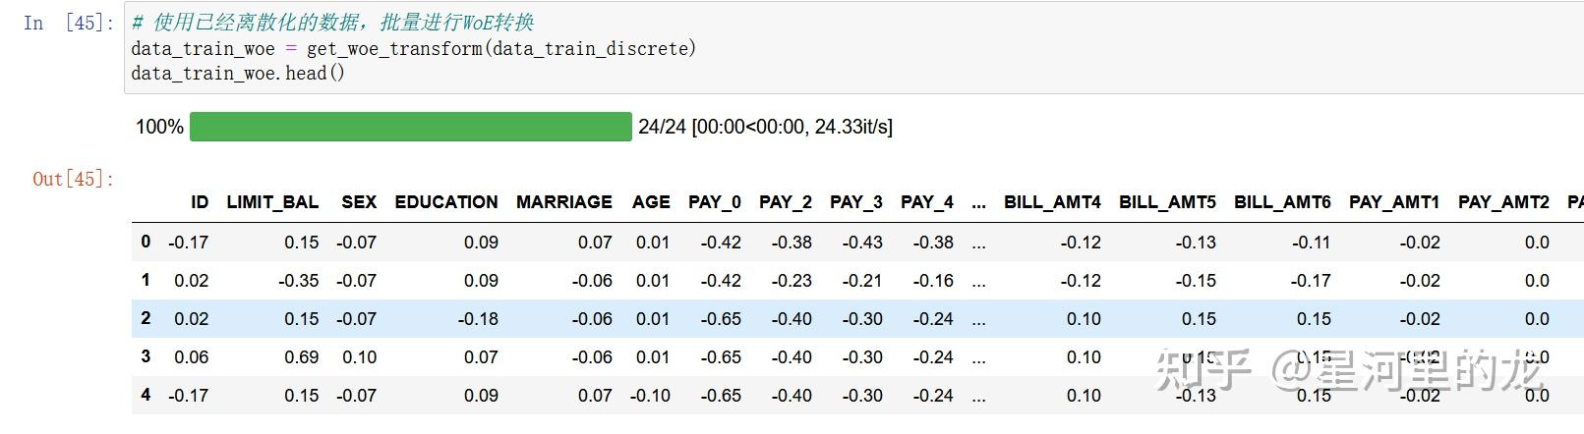
Task: Select the BILL_AMT6 column header
Action: [1282, 202]
